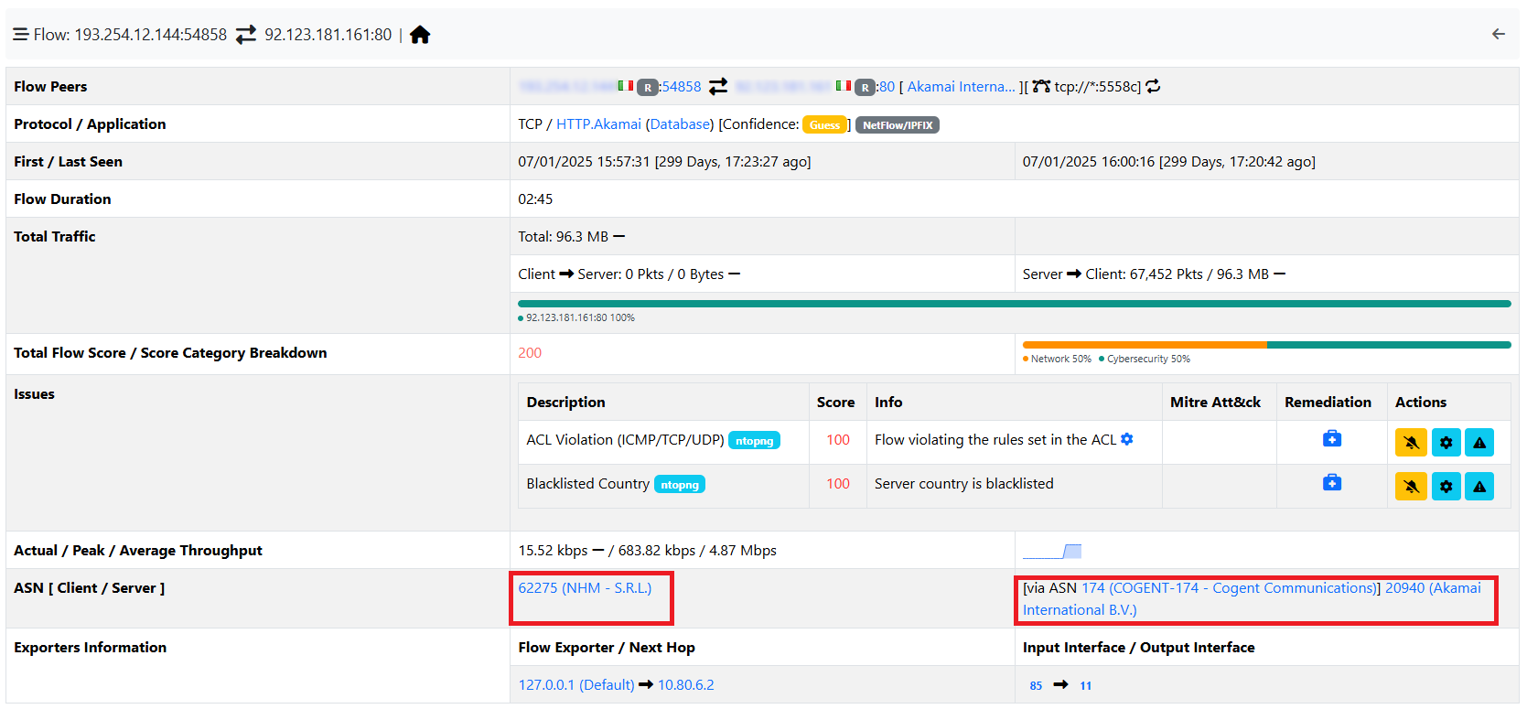This screenshot has width=1527, height=709.
Task: Open the hamburger menu beside Flow title
Action: [x=20, y=35]
